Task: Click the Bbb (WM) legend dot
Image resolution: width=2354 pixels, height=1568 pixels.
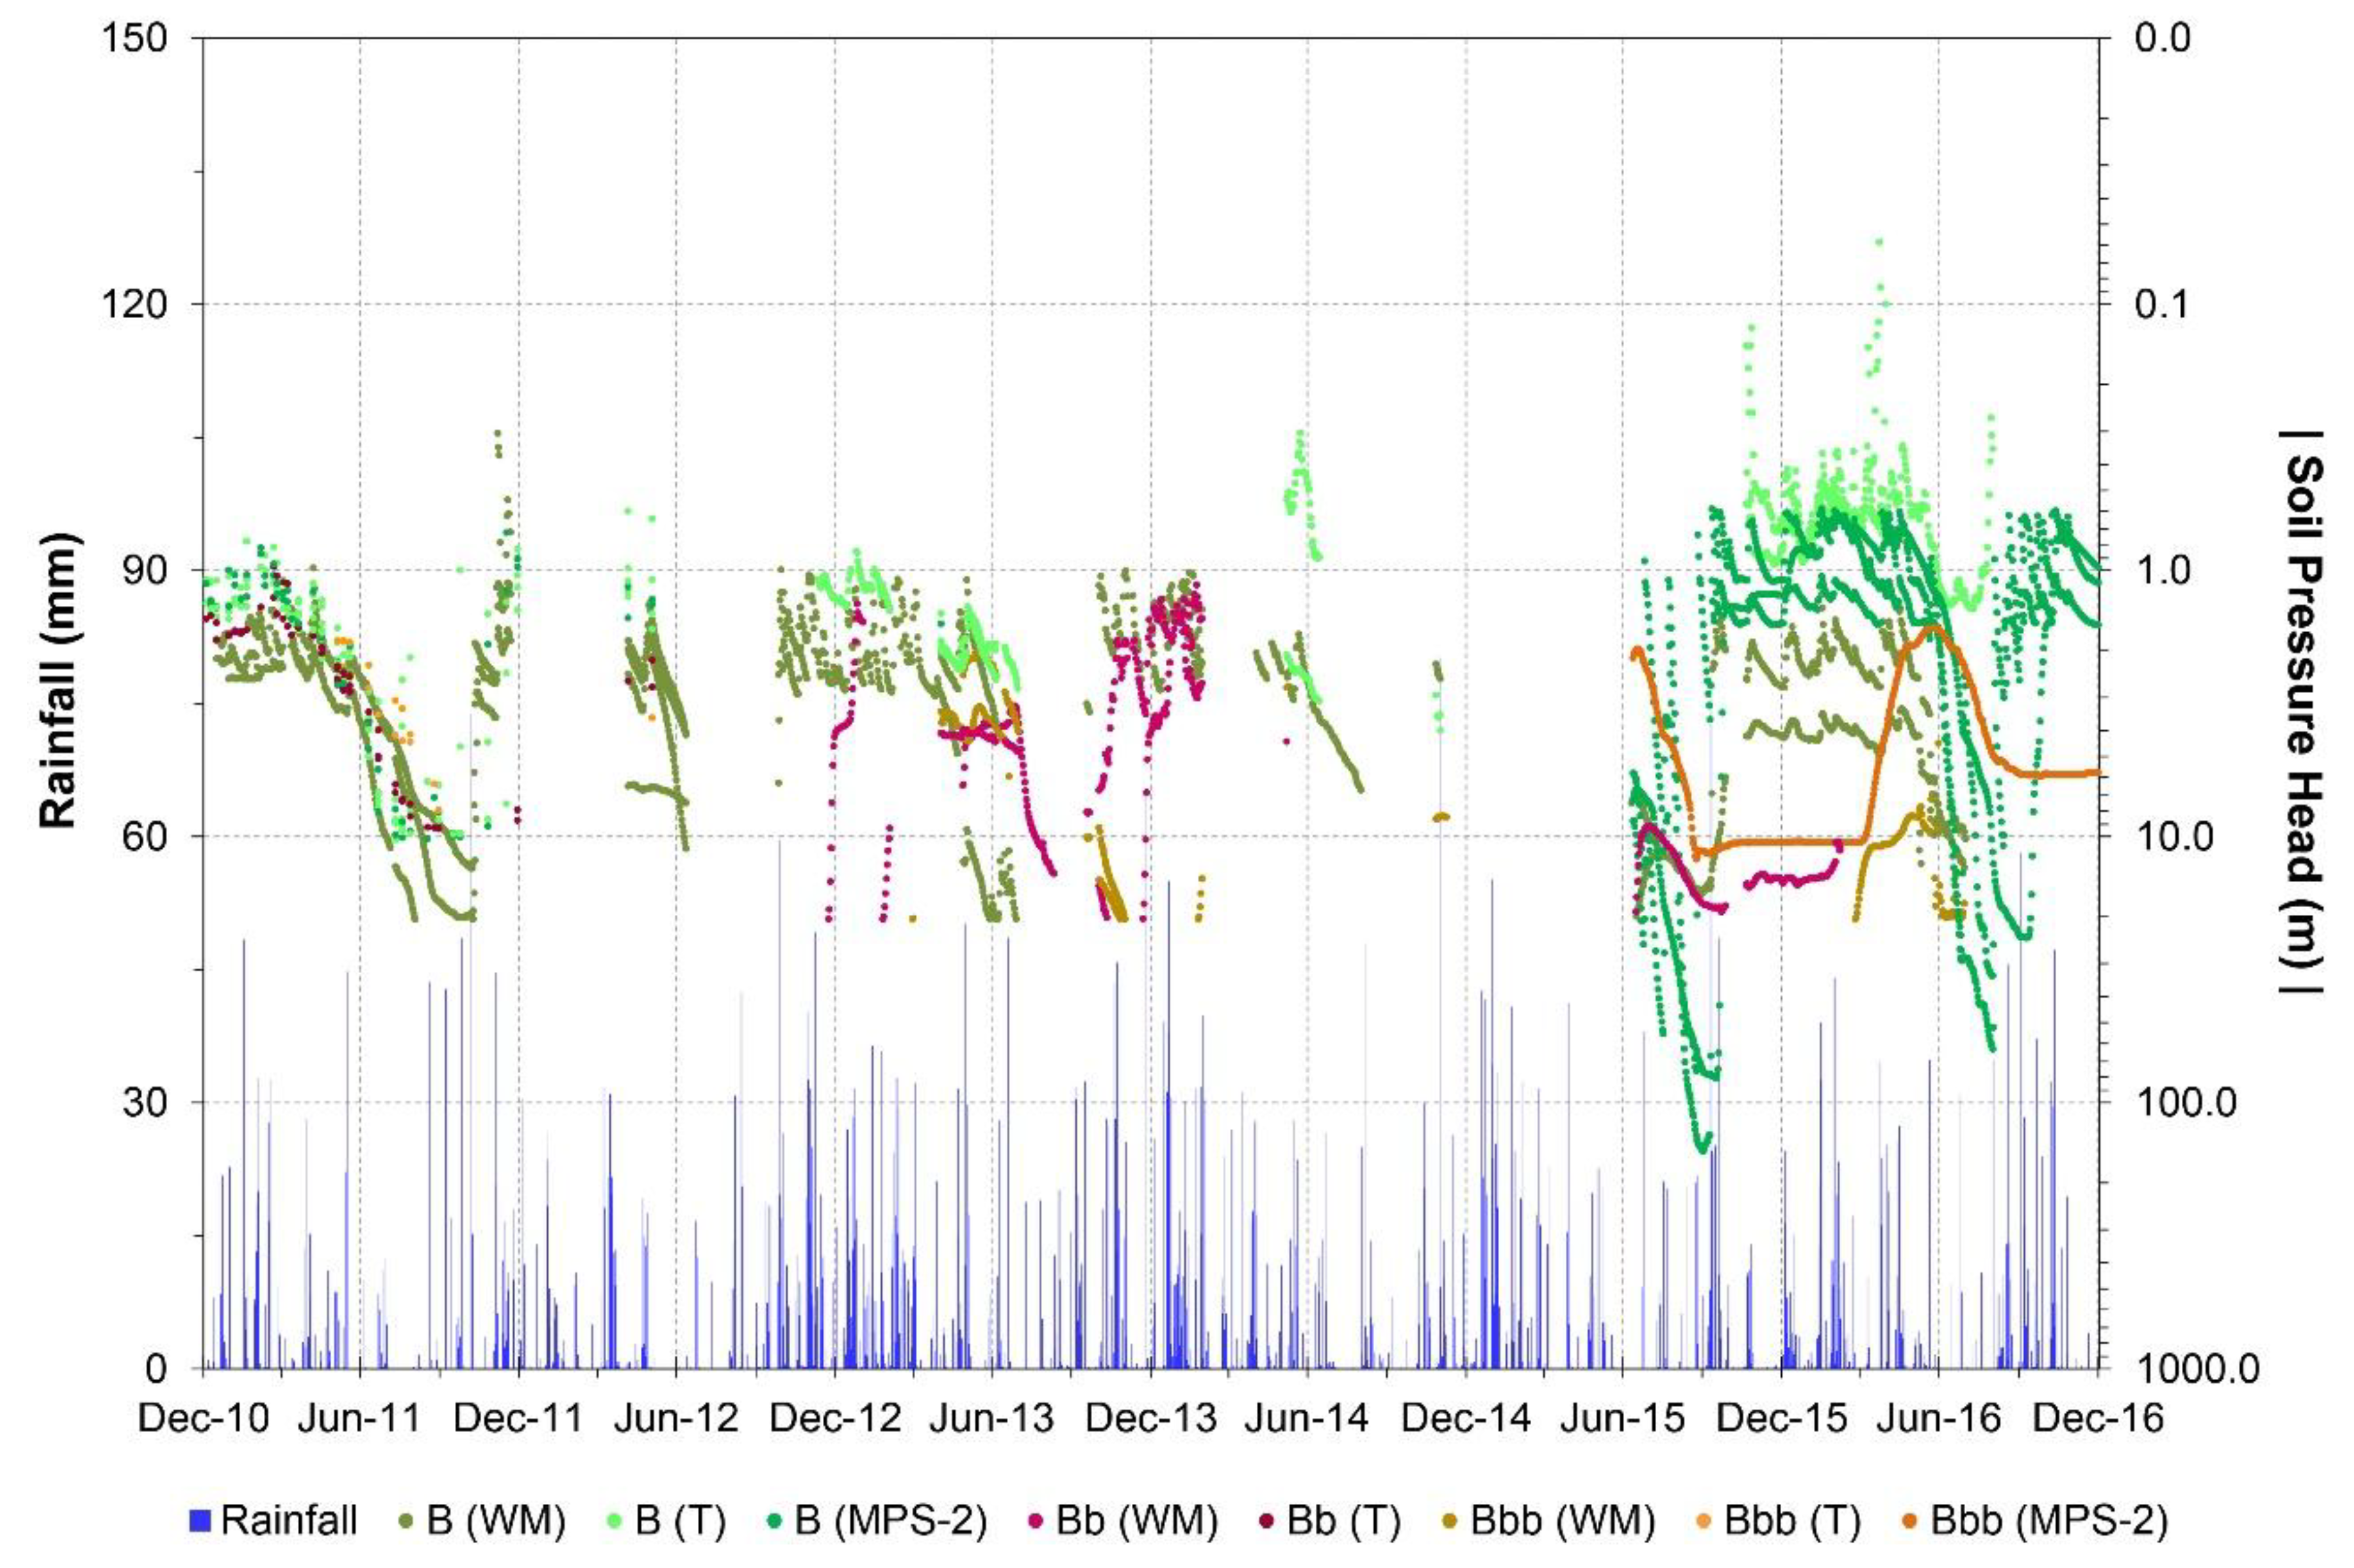Action: pos(1451,1521)
